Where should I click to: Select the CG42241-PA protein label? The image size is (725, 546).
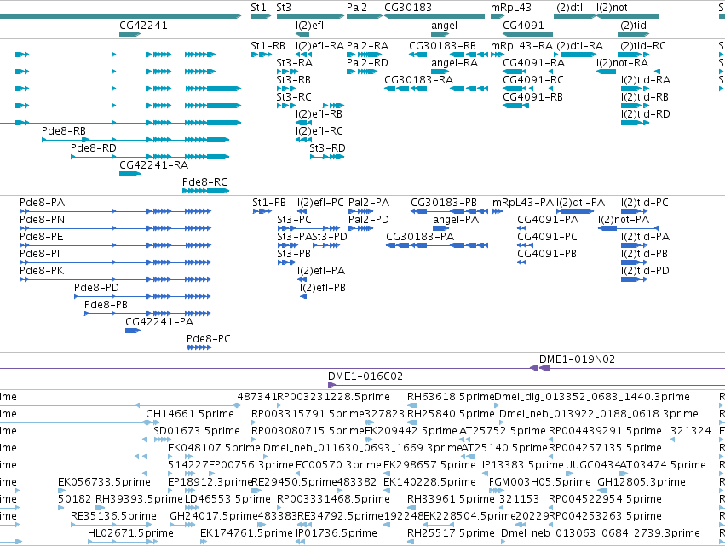pos(159,323)
